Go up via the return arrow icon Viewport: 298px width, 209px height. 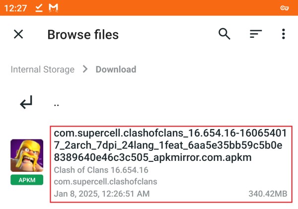[x=26, y=102]
